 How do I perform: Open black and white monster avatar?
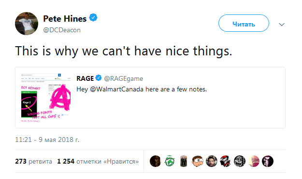[x=240, y=161]
